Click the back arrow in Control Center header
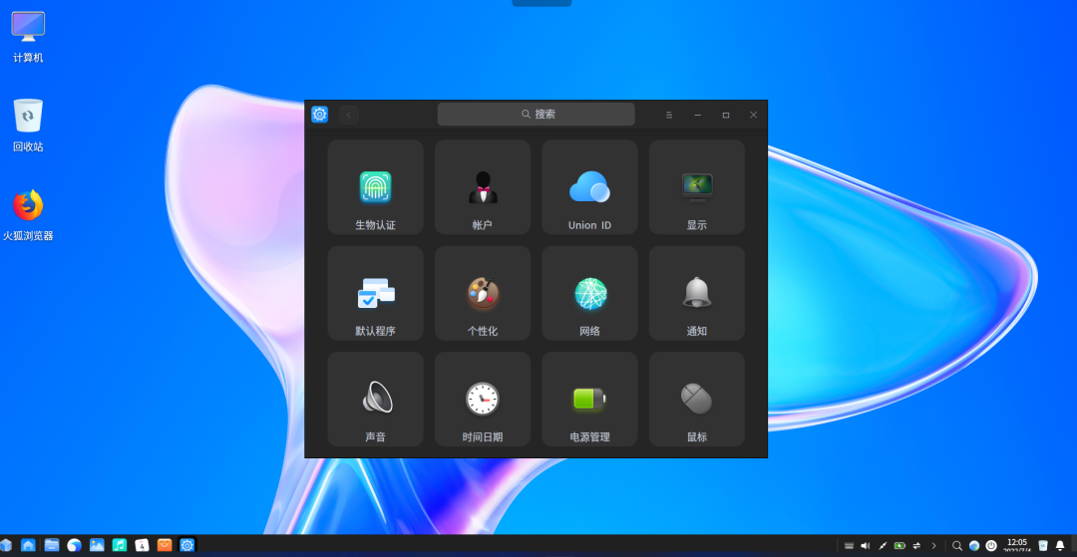This screenshot has height=557, width=1077. pos(349,115)
